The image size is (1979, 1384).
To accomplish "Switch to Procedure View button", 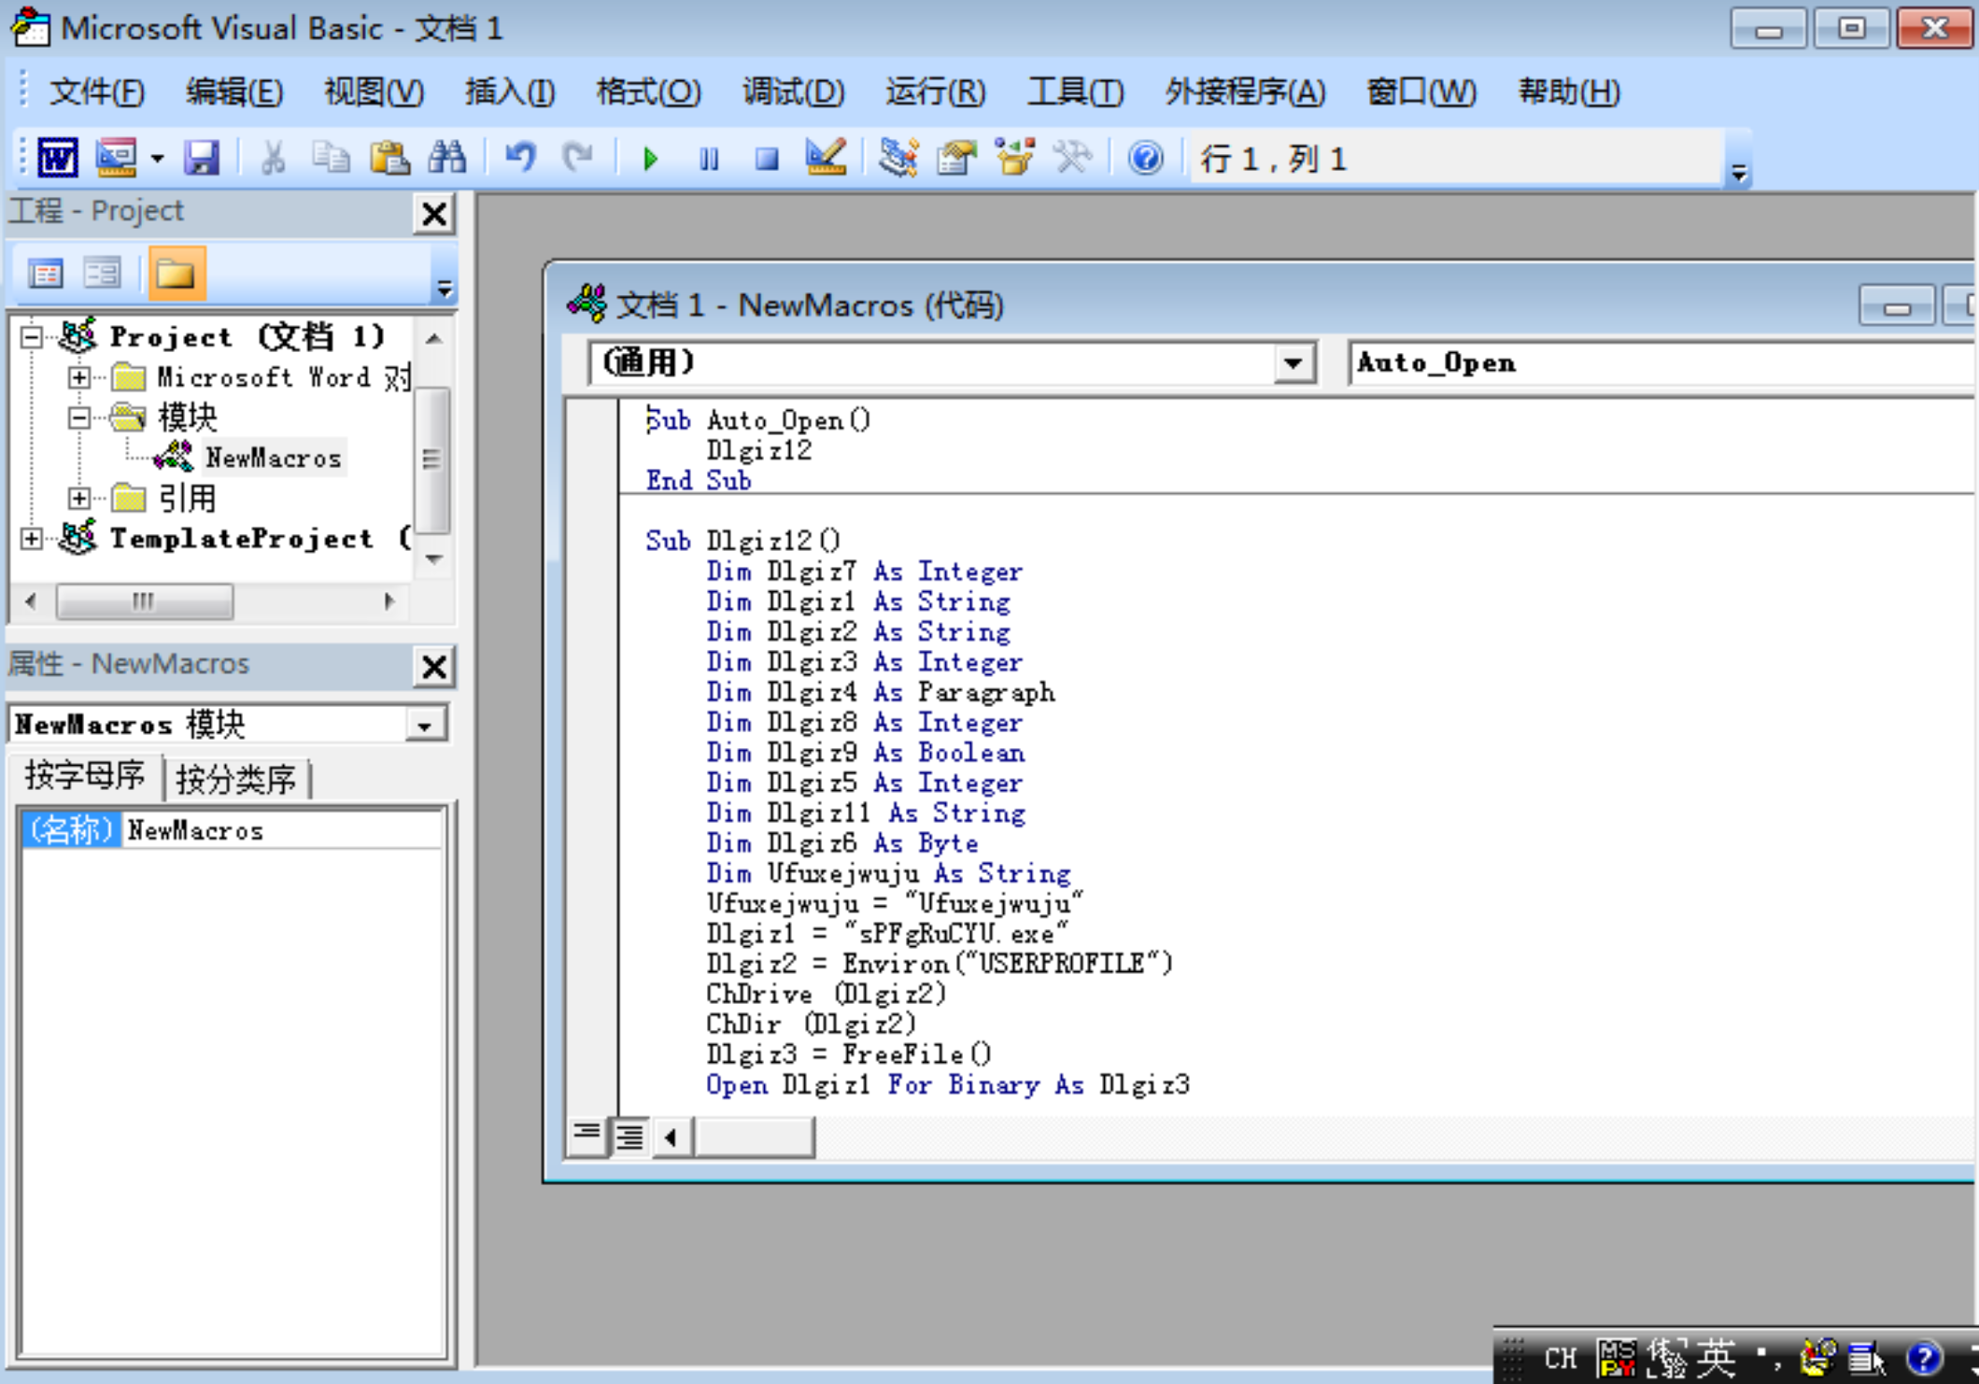I will [x=587, y=1136].
